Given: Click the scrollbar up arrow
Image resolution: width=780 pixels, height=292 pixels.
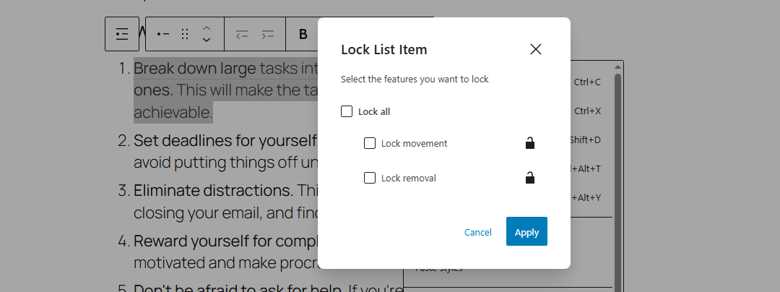Looking at the screenshot, I should (617, 66).
